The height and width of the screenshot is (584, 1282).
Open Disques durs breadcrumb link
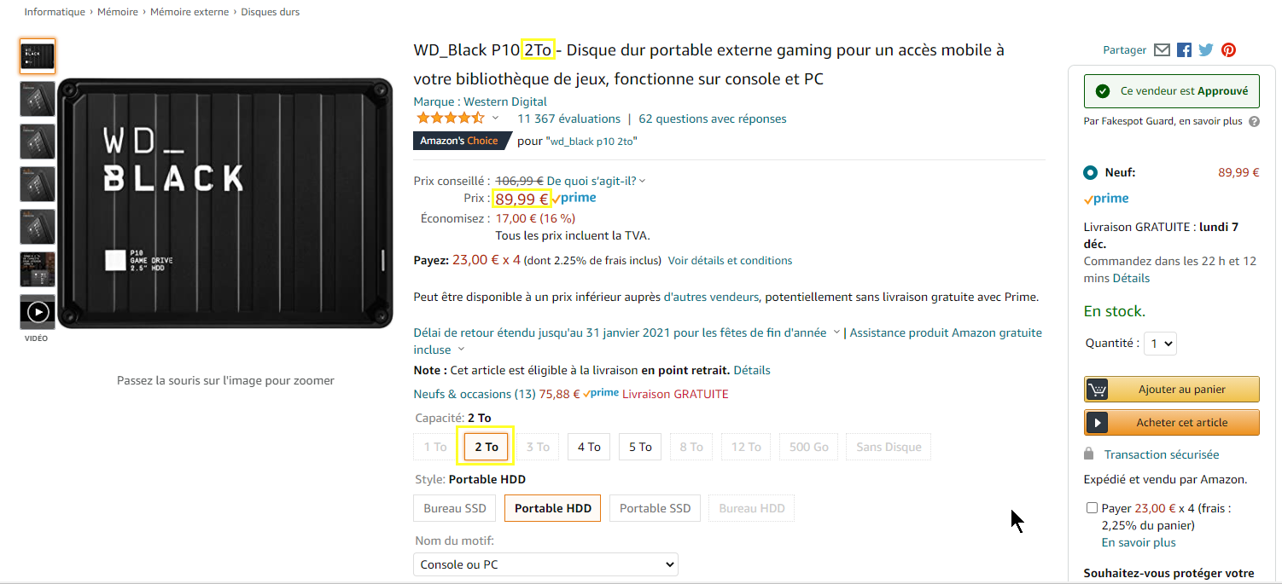coord(271,12)
